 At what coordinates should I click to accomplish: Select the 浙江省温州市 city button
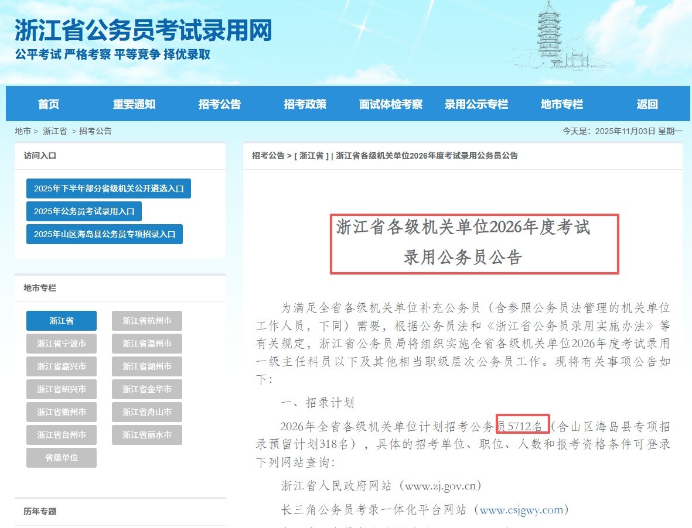[x=147, y=344]
